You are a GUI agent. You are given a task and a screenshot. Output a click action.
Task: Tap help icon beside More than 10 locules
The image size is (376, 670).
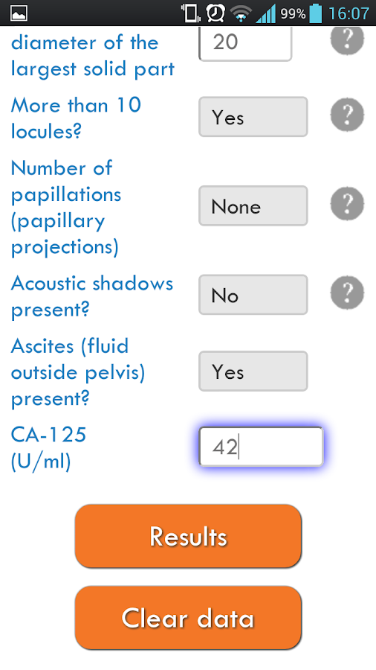pos(347,115)
